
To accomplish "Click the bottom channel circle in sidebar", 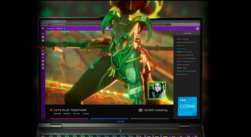I will tap(43, 68).
